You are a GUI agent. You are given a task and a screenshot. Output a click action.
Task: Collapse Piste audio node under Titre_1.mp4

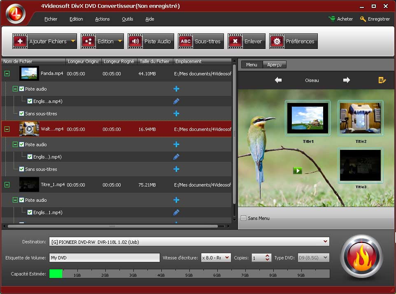pyautogui.click(x=15, y=200)
